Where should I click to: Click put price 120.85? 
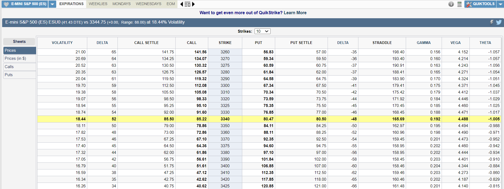[x=267, y=186]
